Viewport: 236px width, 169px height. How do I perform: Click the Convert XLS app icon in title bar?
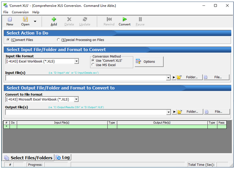(5, 5)
